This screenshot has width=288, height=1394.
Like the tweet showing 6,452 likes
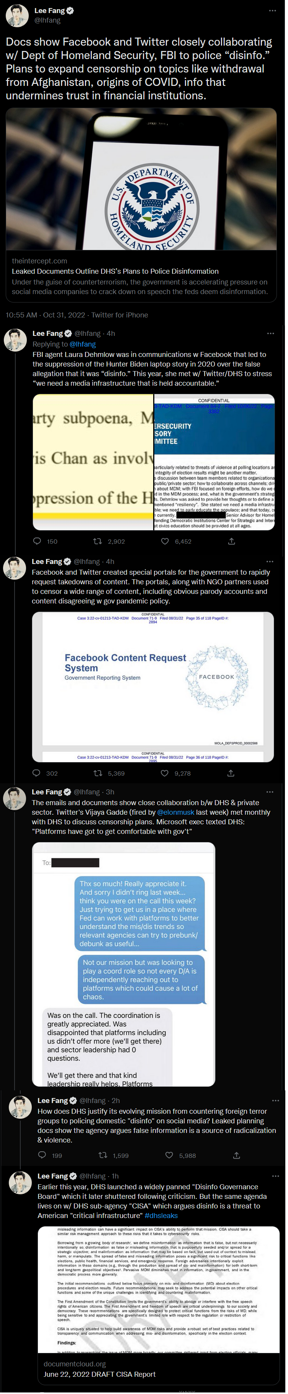(x=165, y=541)
